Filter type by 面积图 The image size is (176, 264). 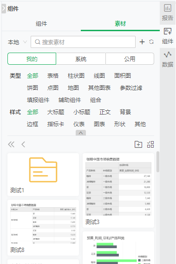pos(123,75)
